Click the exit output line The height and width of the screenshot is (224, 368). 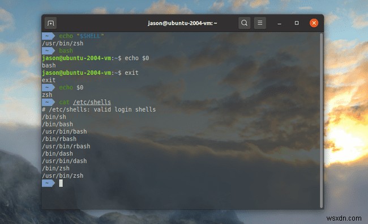tap(49, 80)
